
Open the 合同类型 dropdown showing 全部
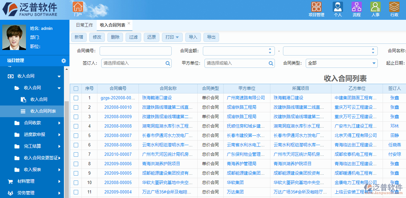coord(342,63)
